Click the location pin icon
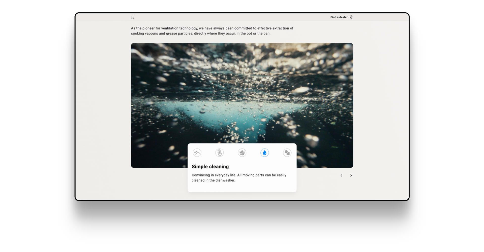The width and height of the screenshot is (484, 252). click(351, 17)
